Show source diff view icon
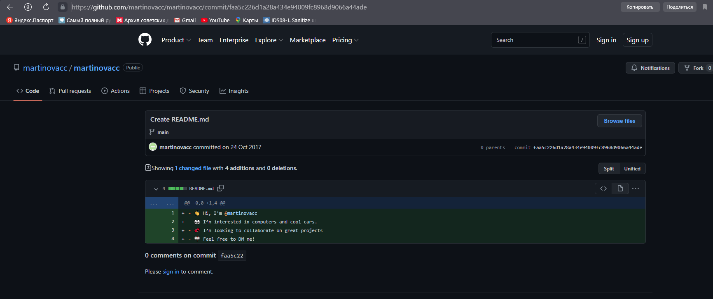The image size is (713, 299). (603, 189)
